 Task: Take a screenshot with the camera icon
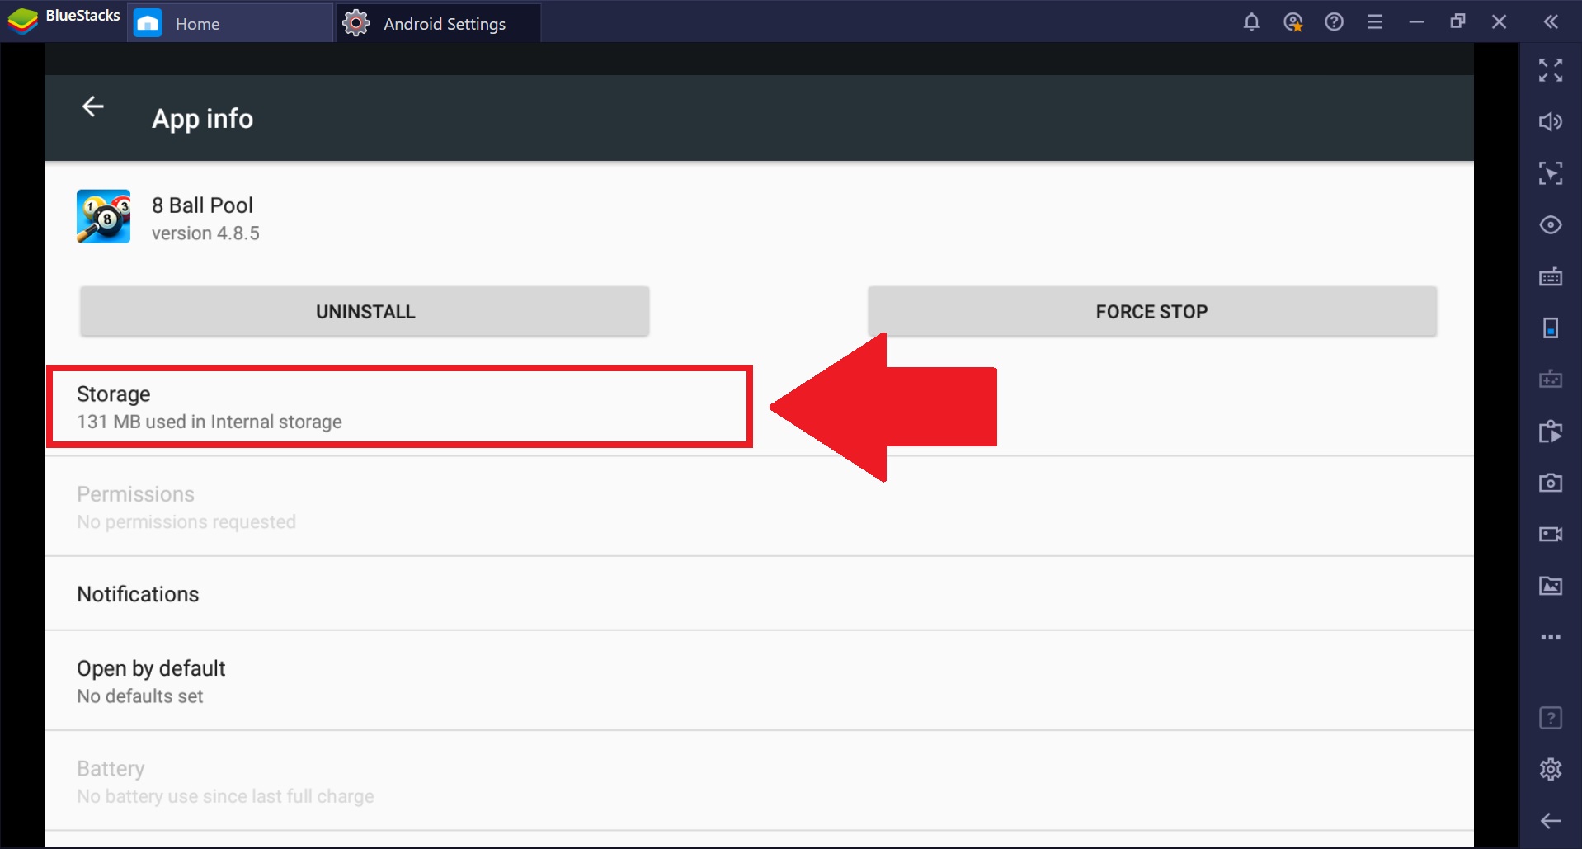click(1551, 483)
